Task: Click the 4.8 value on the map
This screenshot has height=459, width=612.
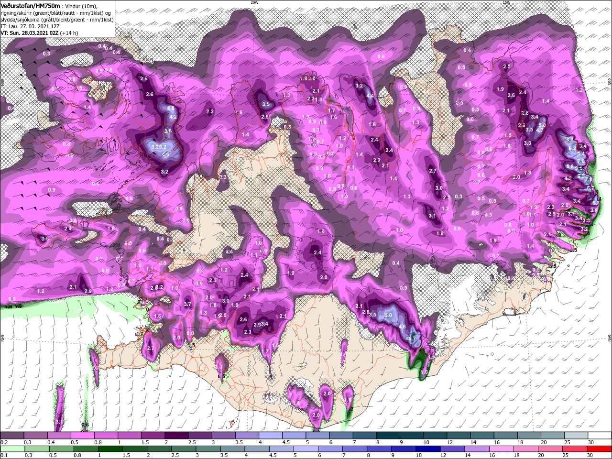Action: [x=171, y=109]
